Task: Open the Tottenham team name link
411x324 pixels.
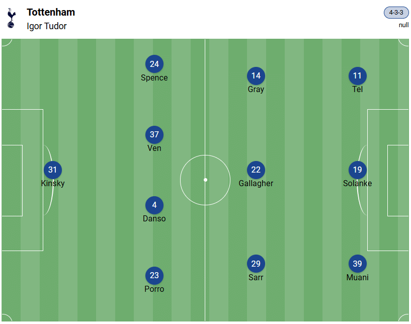Action: tap(51, 12)
